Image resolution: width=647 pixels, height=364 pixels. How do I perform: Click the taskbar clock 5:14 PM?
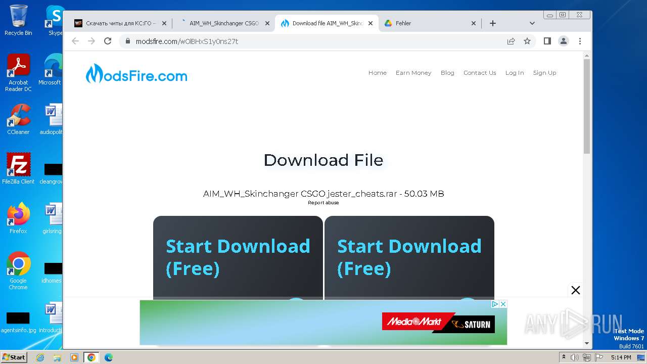tap(621, 357)
